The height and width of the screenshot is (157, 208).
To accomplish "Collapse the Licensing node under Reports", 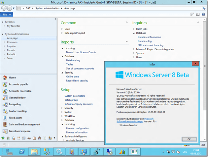I will point(62,48).
